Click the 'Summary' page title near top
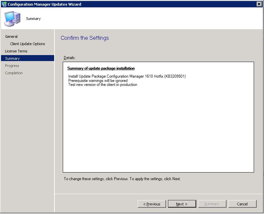The height and width of the screenshot is (214, 264). 33,19
